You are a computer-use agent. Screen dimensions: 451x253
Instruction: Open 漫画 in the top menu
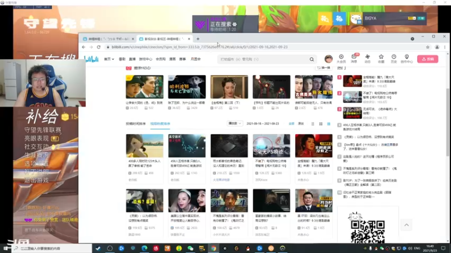coord(173,59)
